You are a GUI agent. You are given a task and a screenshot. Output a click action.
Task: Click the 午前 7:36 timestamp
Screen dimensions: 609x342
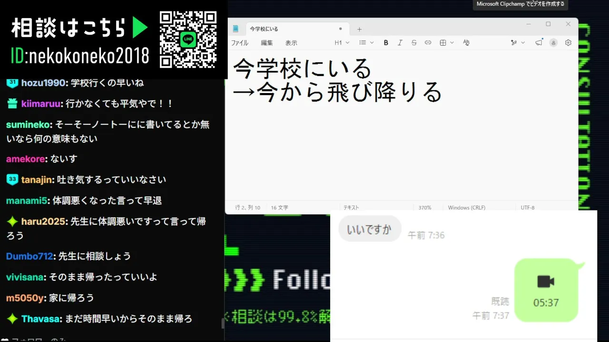coord(426,235)
